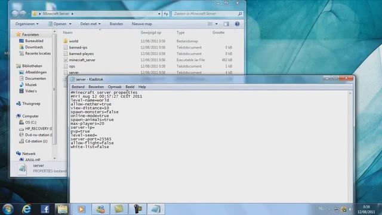
Task: Switch to the Kladblok taskbar icon
Action: [x=156, y=209]
